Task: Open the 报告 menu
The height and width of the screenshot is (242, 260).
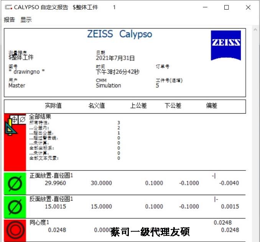Action: 9,20
